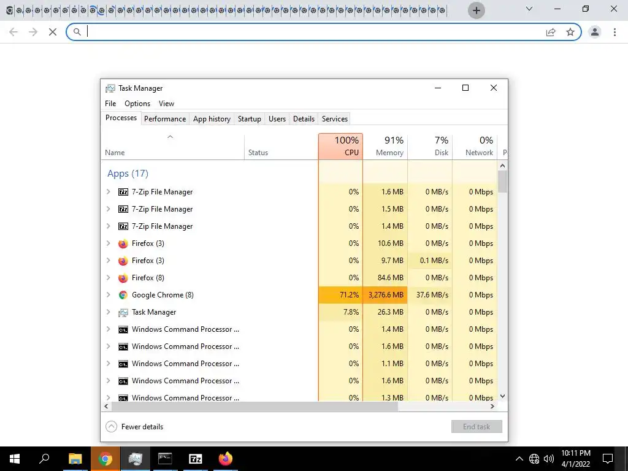This screenshot has width=628, height=471.
Task: Open the Chrome profile avatar
Action: point(595,32)
